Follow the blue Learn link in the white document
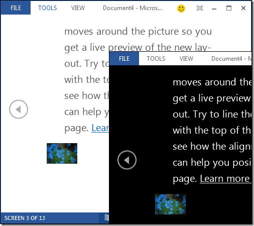This screenshot has height=226, width=254. [x=100, y=128]
